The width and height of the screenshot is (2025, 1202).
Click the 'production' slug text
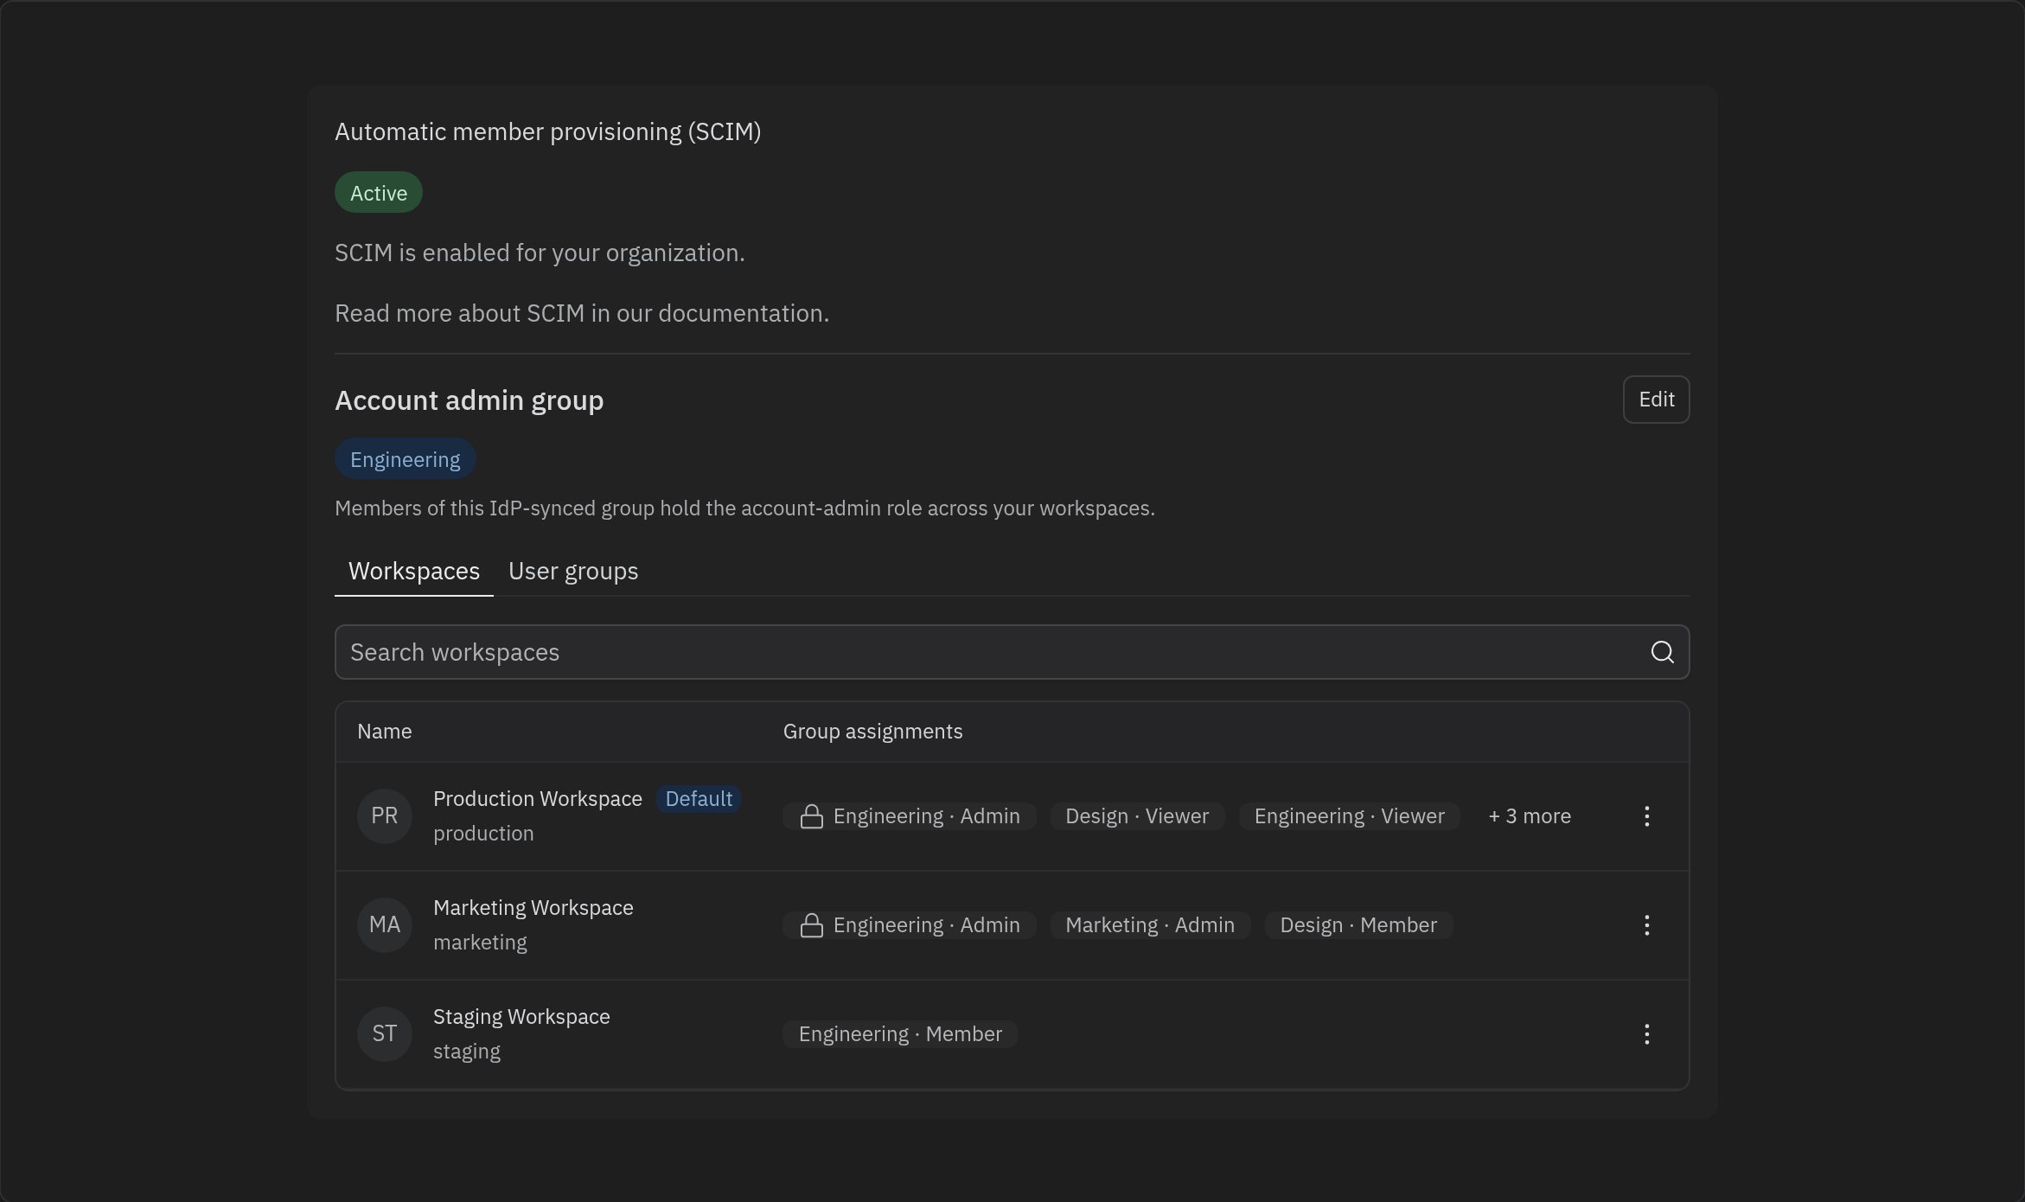pyautogui.click(x=483, y=834)
